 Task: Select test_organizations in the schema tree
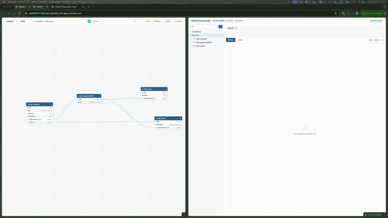pos(204,42)
